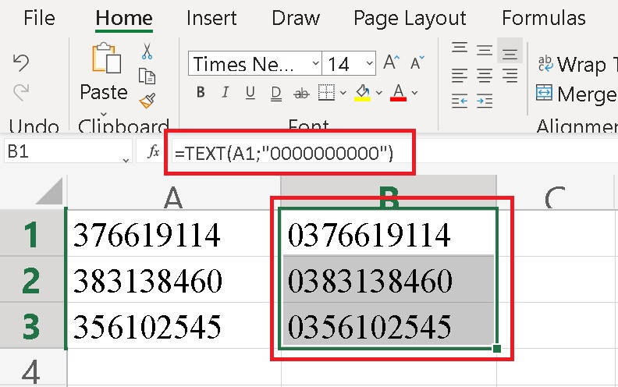This screenshot has height=387, width=618.
Task: Open the Insert ribbon tab
Action: [213, 18]
